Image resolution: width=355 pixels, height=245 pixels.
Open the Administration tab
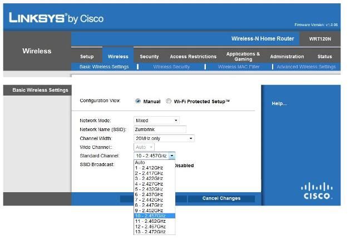pos(287,57)
